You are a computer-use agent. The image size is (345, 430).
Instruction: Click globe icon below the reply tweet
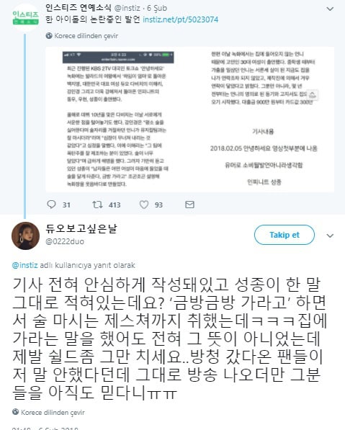click(x=16, y=412)
